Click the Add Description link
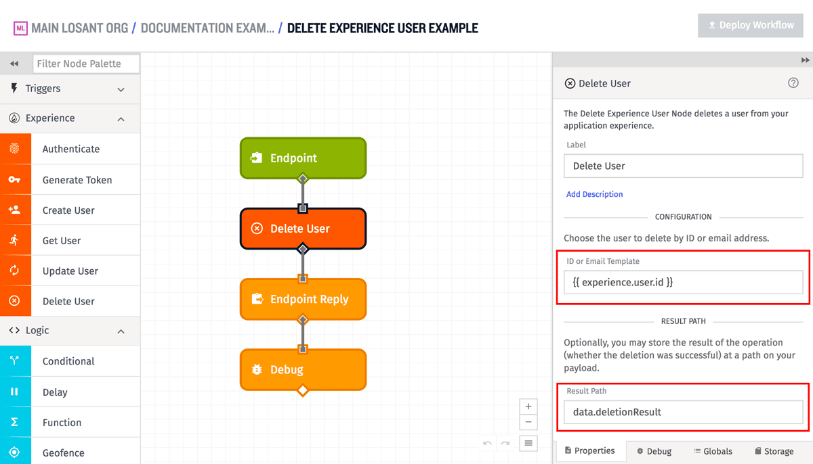Viewport: 813px width, 464px height. [595, 194]
